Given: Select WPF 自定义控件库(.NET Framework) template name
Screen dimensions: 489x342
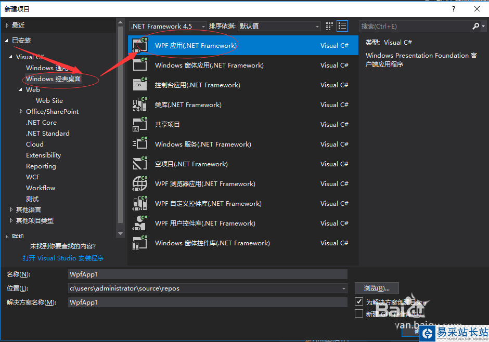Looking at the screenshot, I should [x=208, y=203].
